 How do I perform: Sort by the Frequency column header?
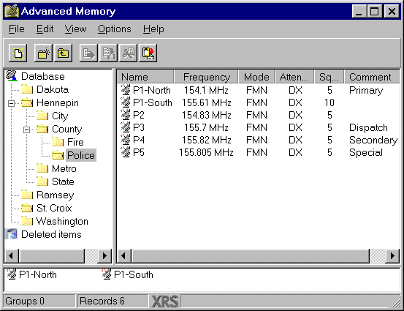(x=206, y=77)
